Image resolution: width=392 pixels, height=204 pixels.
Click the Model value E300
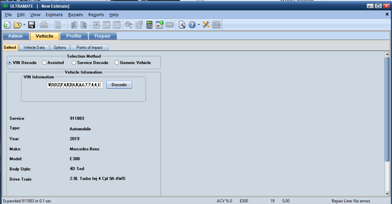click(x=75, y=159)
